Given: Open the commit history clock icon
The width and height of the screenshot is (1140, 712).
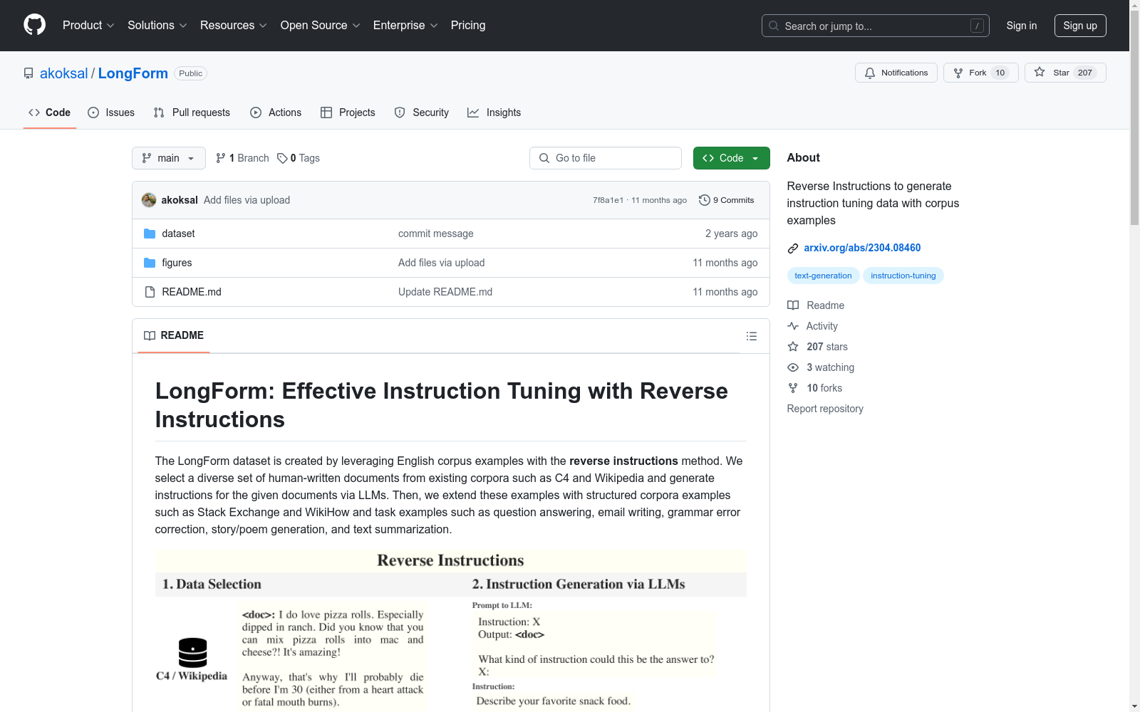Looking at the screenshot, I should pyautogui.click(x=704, y=200).
